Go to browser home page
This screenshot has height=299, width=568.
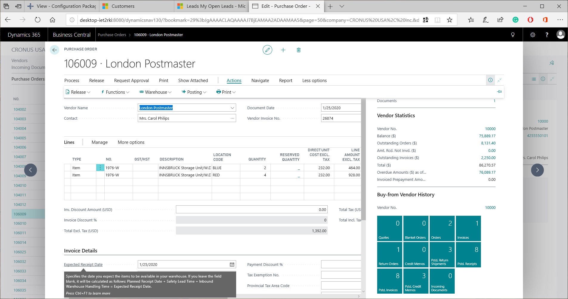52,20
